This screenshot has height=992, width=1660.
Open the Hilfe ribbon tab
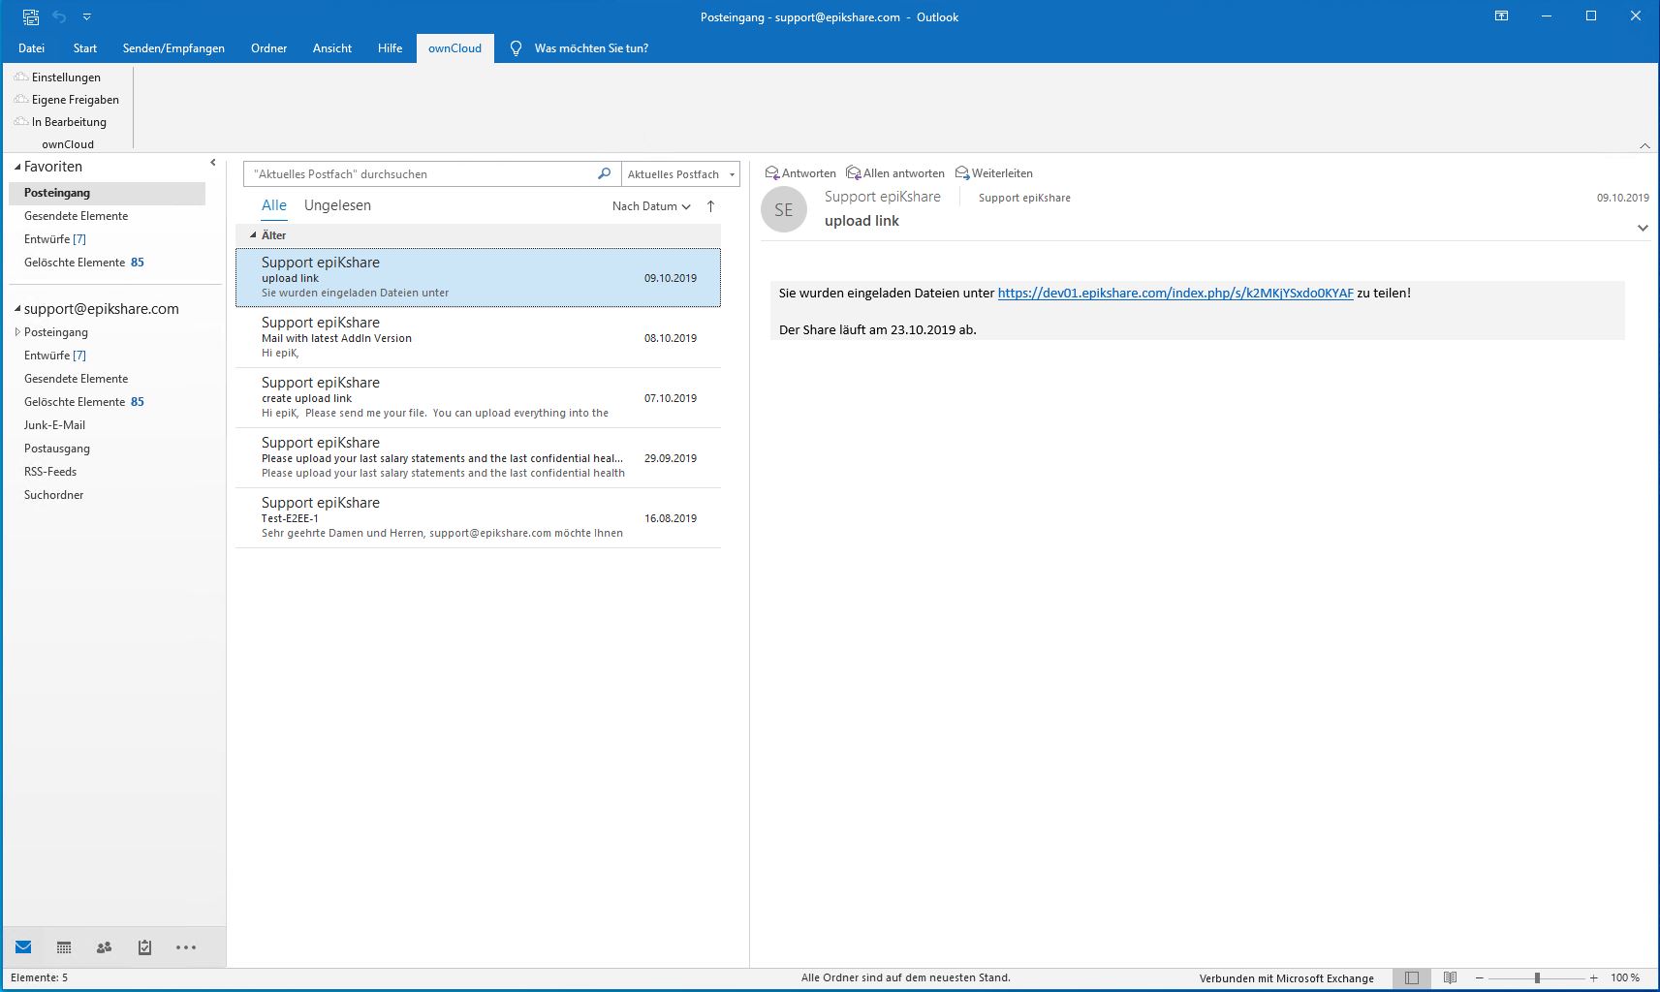click(390, 48)
